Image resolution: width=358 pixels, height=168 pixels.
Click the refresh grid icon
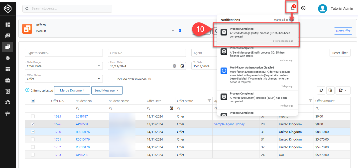pyautogui.click(x=321, y=90)
